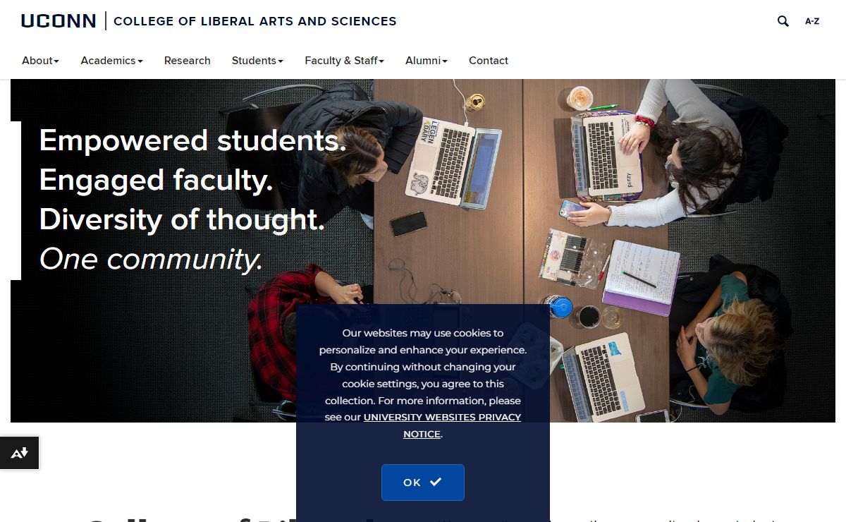The height and width of the screenshot is (522, 846).
Task: Open the A-Z index icon
Action: 812,21
